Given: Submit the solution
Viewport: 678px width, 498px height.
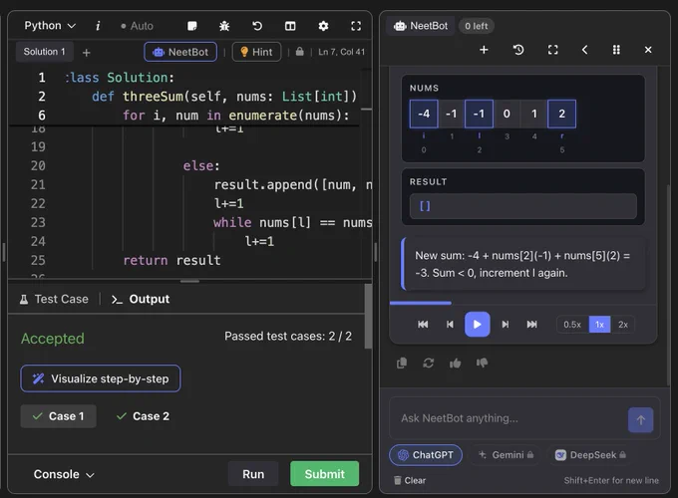Looking at the screenshot, I should pos(325,474).
